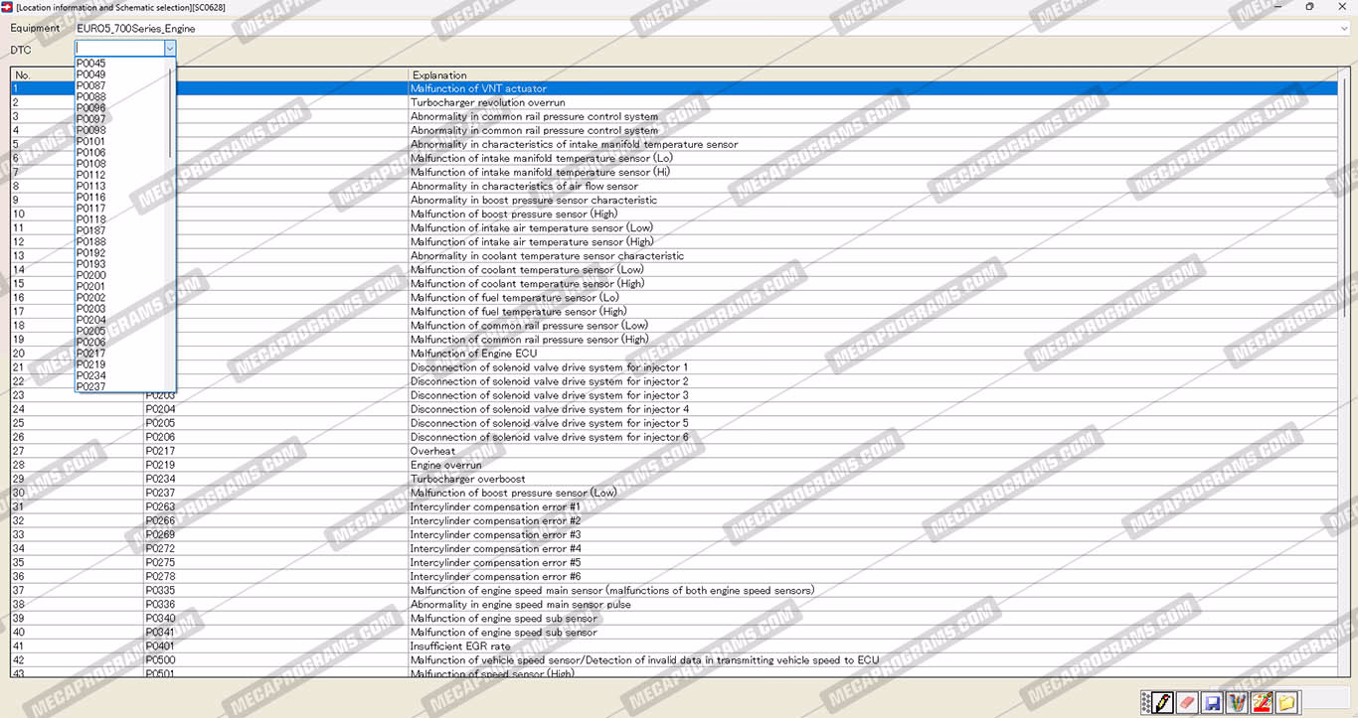The width and height of the screenshot is (1358, 718).
Task: Click the application icon in title bar
Action: point(8,7)
